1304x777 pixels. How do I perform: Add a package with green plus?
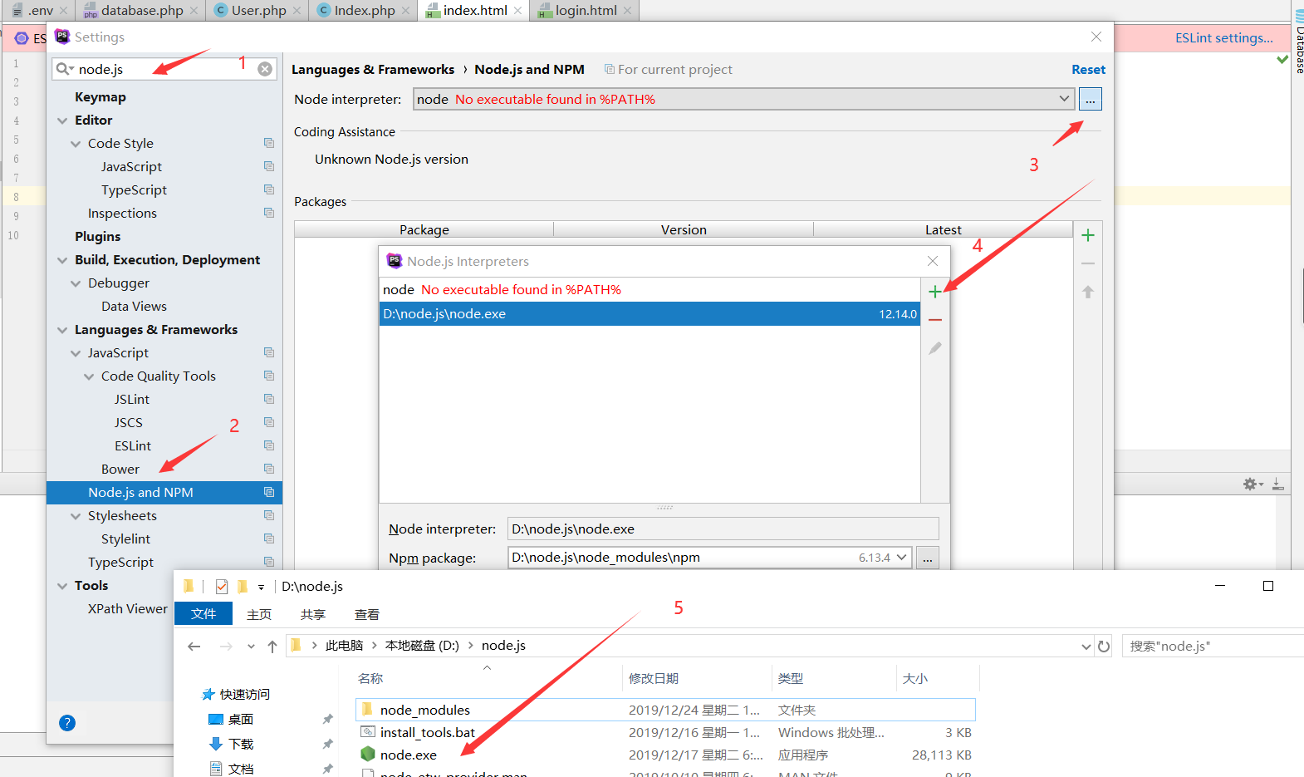[1088, 235]
